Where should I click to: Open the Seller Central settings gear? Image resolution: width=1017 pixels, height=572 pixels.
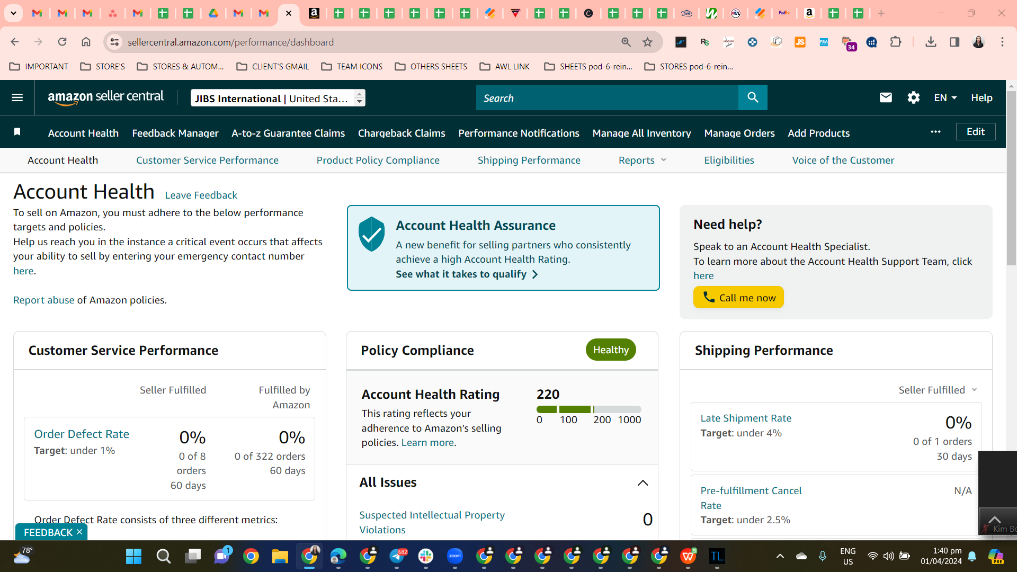[913, 97]
